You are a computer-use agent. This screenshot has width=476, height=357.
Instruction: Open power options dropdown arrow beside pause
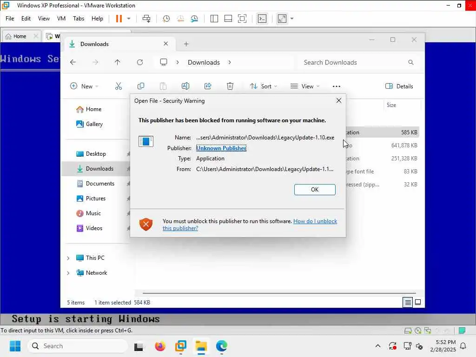tap(129, 19)
